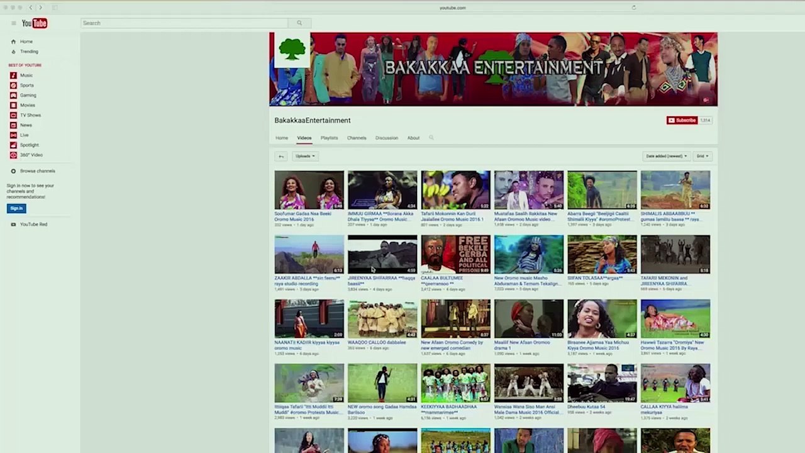Open the Date added (newest) sort dropdown
The width and height of the screenshot is (805, 453).
(666, 156)
